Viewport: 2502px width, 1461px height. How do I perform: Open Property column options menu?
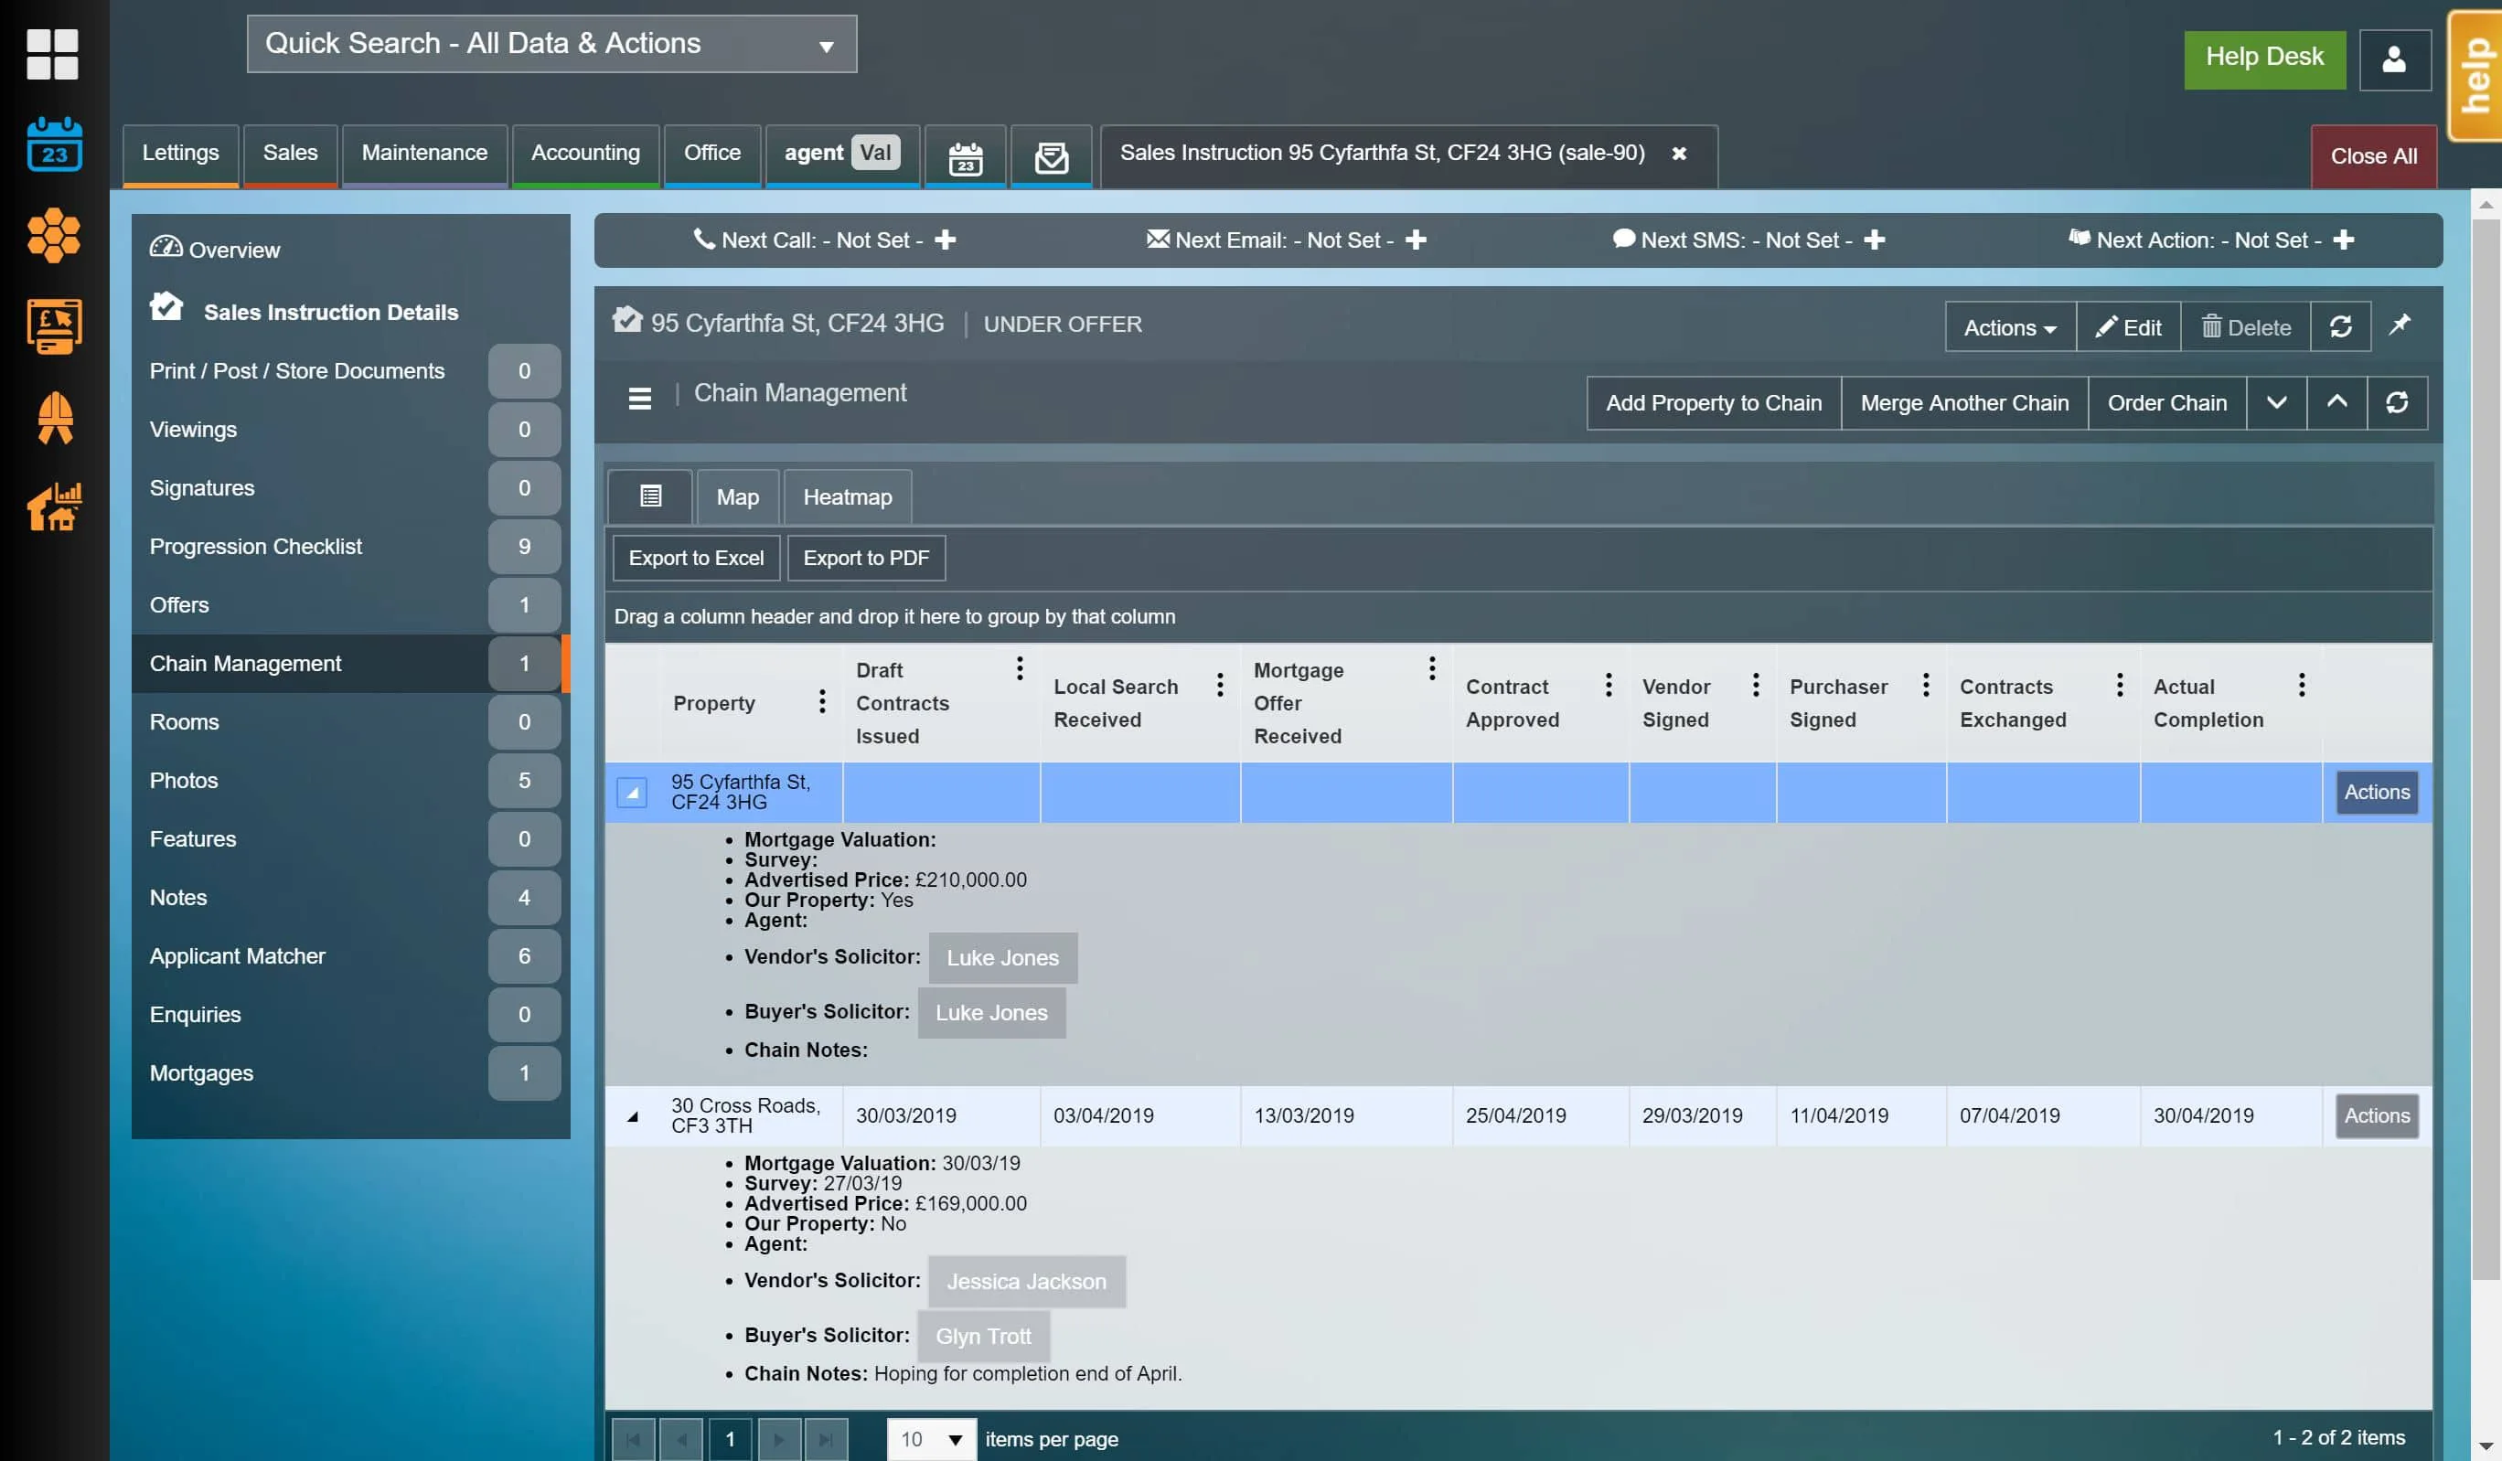coord(821,700)
